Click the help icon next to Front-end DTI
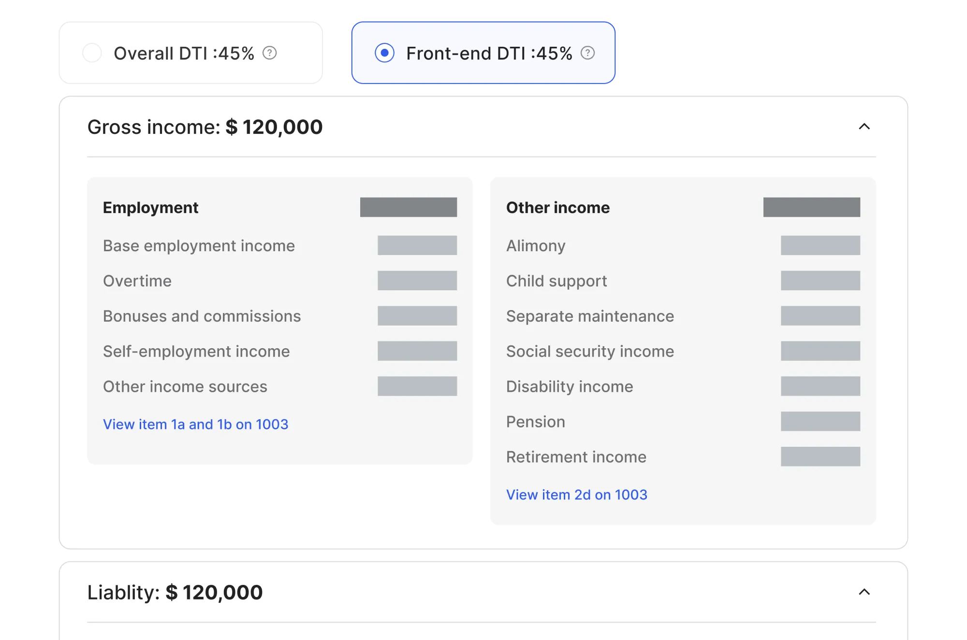Image resolution: width=967 pixels, height=640 pixels. coord(587,53)
